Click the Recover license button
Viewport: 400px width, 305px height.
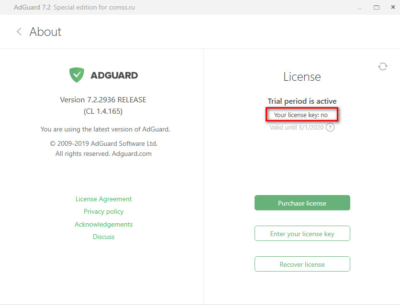pos(302,264)
